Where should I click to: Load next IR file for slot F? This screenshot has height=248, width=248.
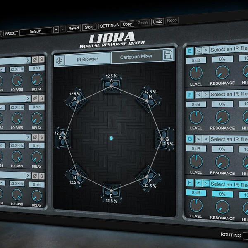(x=206, y=95)
